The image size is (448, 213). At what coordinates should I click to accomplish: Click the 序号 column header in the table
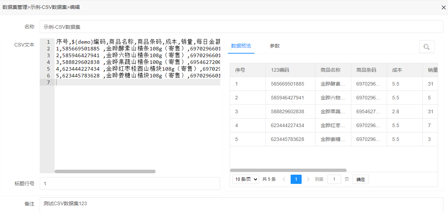pyautogui.click(x=240, y=70)
